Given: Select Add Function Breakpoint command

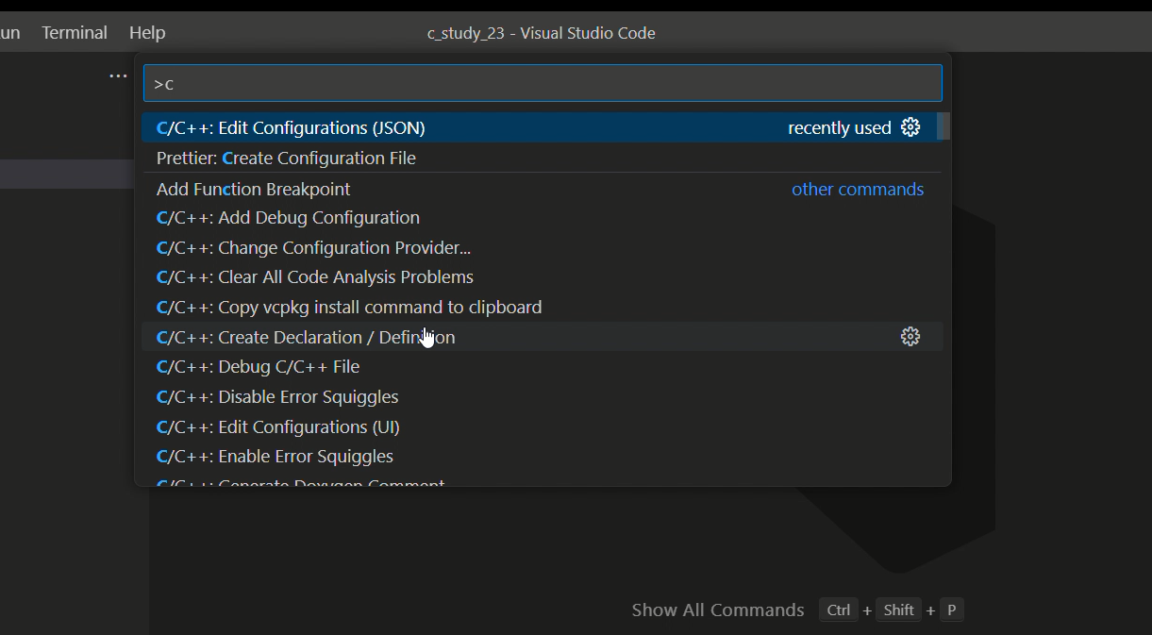Looking at the screenshot, I should coord(543,189).
